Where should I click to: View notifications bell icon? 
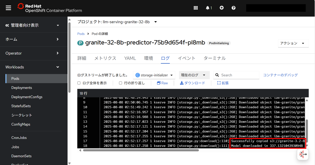[x=207, y=8]
